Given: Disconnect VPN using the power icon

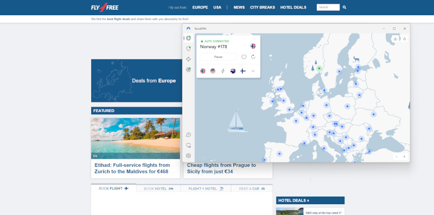Looking at the screenshot, I should click(244, 57).
